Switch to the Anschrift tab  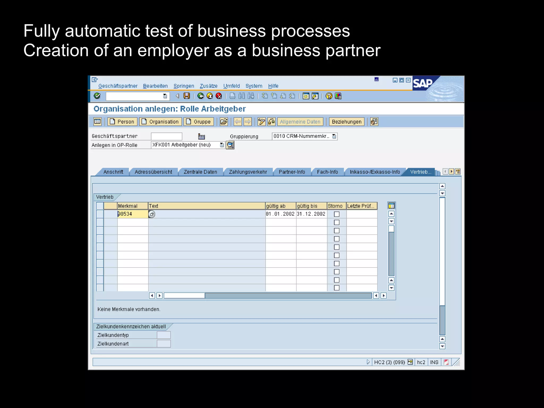point(113,172)
